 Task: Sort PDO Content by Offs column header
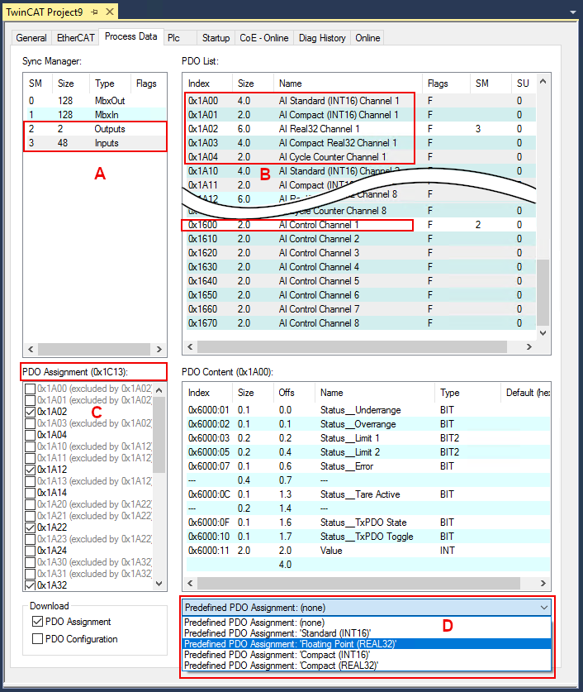(x=293, y=393)
